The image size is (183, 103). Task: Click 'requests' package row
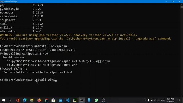pyautogui.click(x=21, y=13)
